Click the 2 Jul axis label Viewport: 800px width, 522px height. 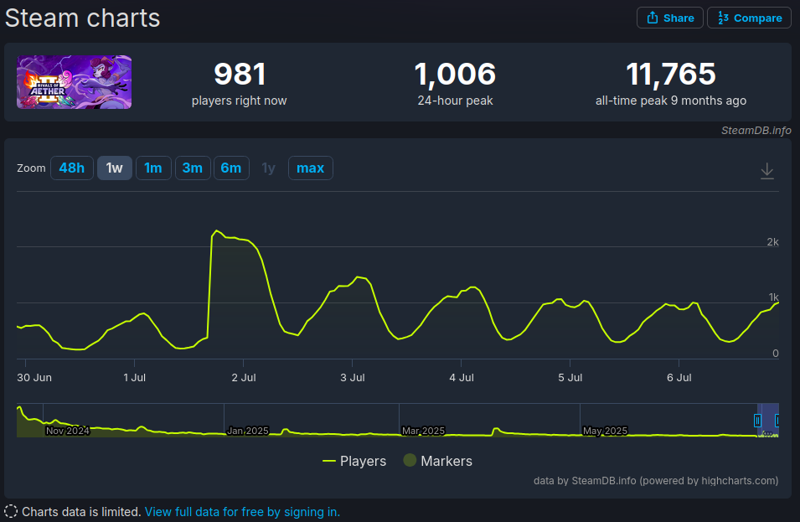tap(244, 378)
